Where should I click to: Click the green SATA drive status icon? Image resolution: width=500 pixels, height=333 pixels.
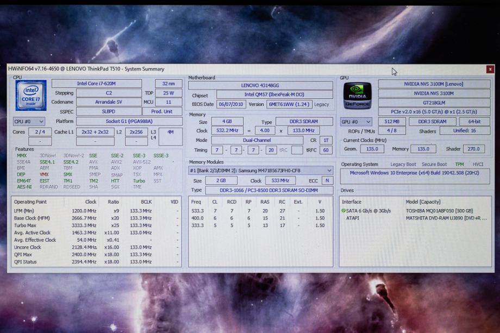tap(343, 210)
